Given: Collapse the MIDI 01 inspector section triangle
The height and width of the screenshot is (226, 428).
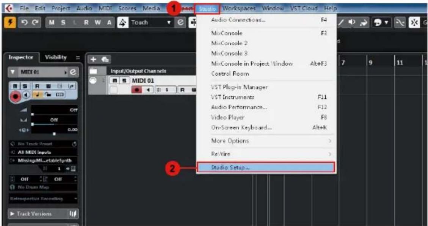Looking at the screenshot, I should (x=13, y=73).
